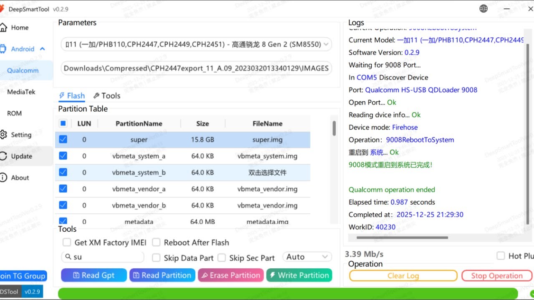This screenshot has height=300, width=534.
Task: Open the ROM section
Action: click(14, 113)
